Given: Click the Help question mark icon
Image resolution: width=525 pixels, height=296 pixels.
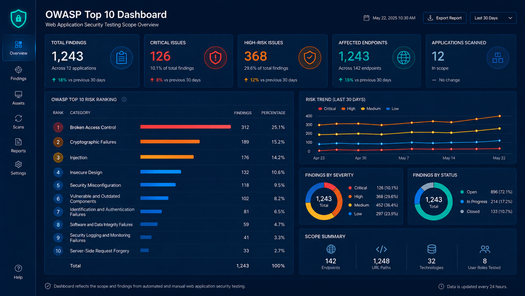Looking at the screenshot, I should tap(18, 268).
